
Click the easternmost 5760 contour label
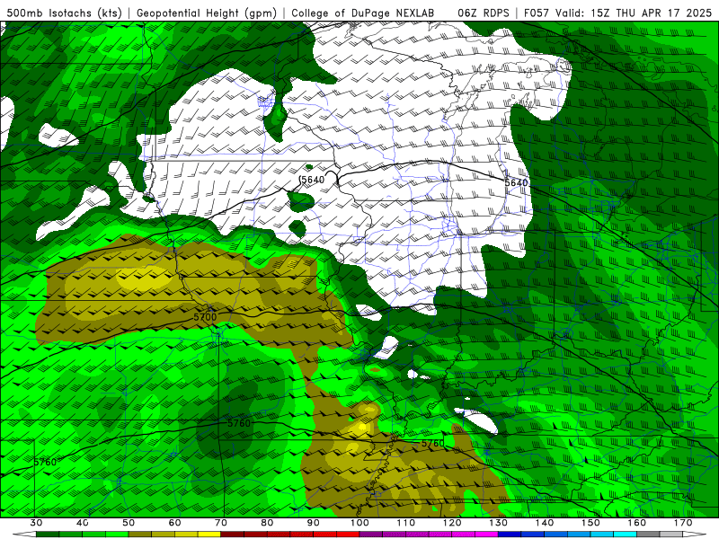433,443
